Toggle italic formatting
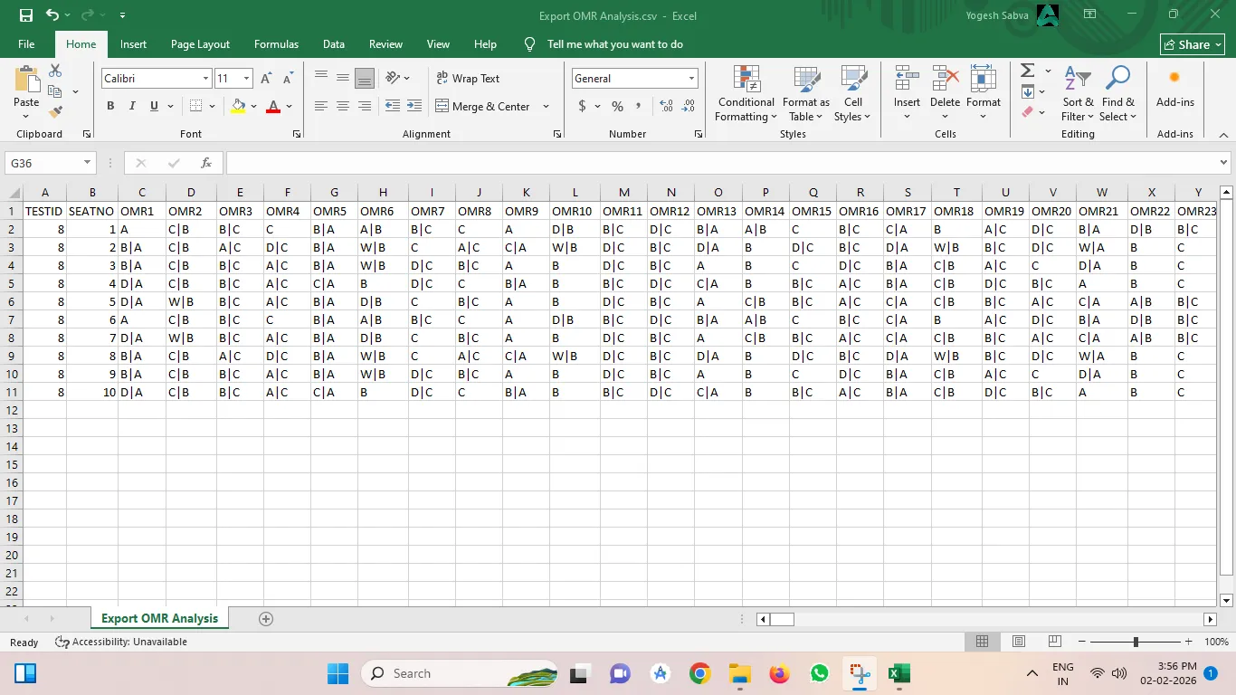 [131, 106]
